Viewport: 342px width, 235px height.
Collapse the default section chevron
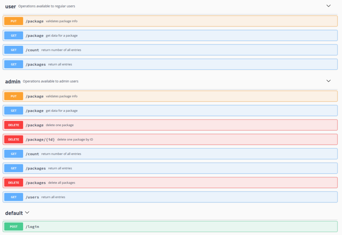(x=27, y=213)
